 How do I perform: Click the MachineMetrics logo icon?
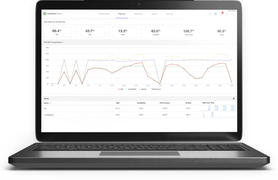[x=44, y=14]
